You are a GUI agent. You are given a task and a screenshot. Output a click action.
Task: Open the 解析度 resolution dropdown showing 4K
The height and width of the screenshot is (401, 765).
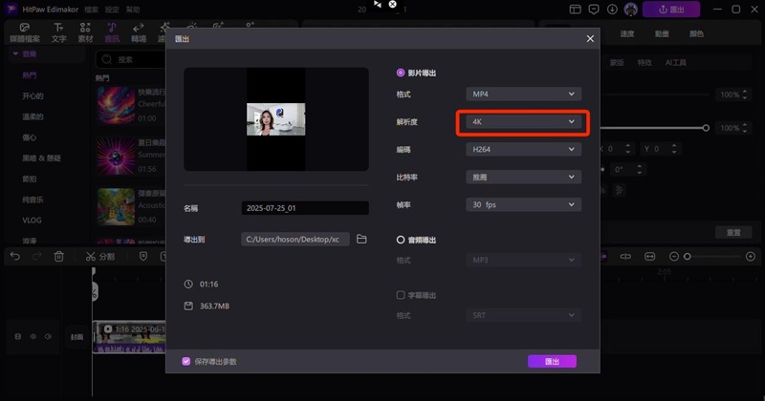pyautogui.click(x=524, y=122)
